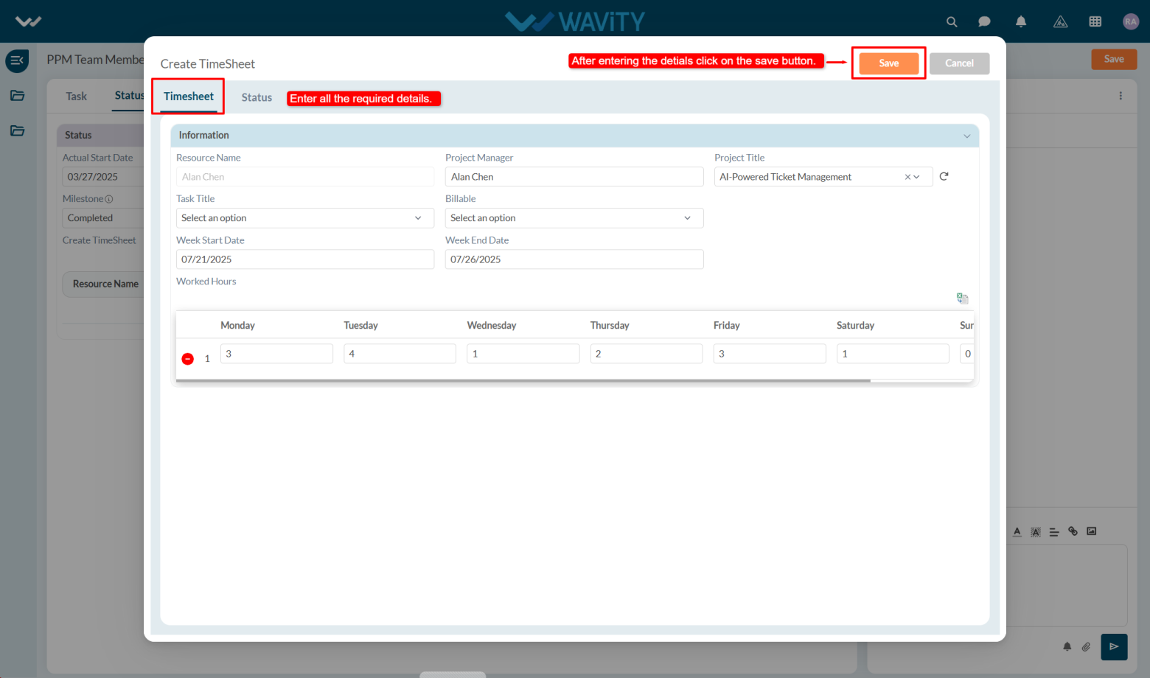Click the horizontal scrollbar of hours table
Screen dimensions: 1150x678
tap(523, 381)
